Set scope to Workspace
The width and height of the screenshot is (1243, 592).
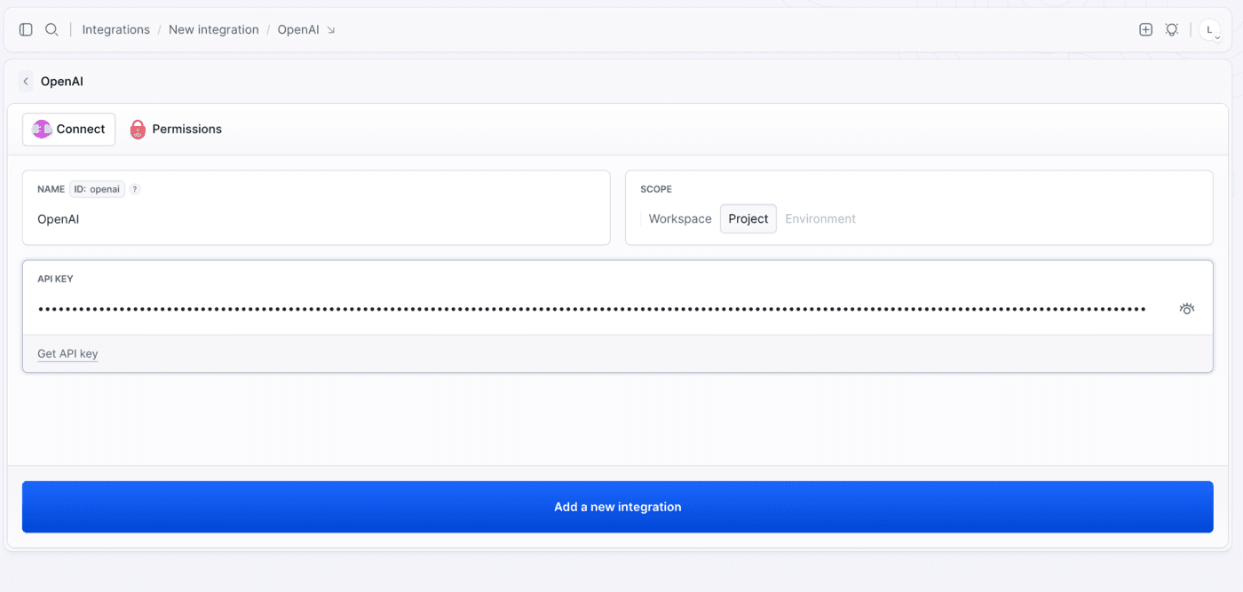pyautogui.click(x=680, y=218)
